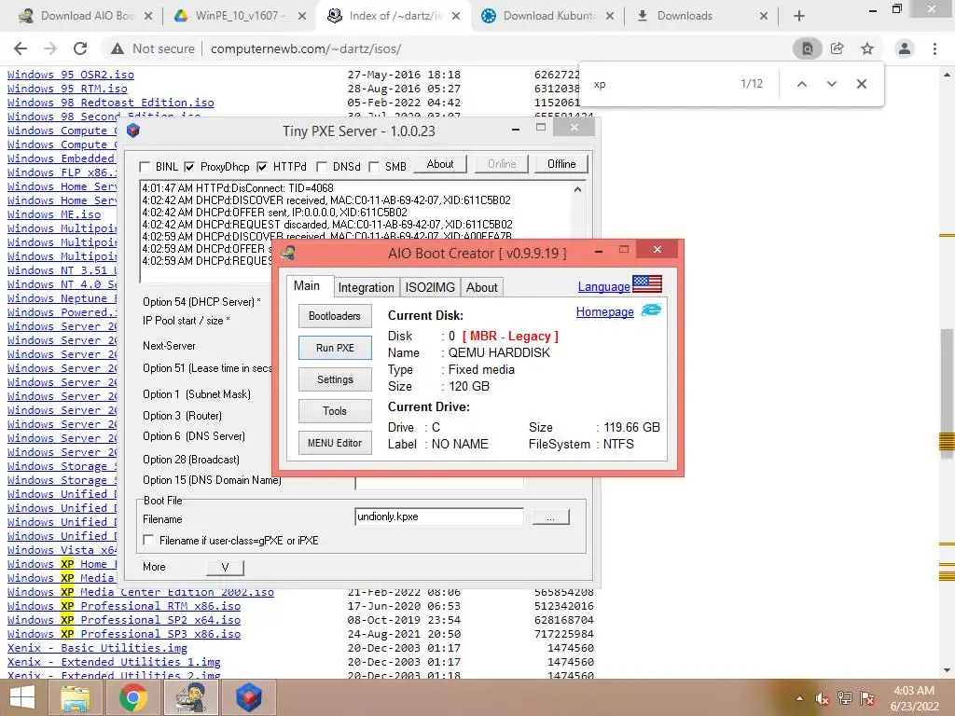Open the About tab in AIO Boot
This screenshot has width=955, height=716.
pos(482,287)
